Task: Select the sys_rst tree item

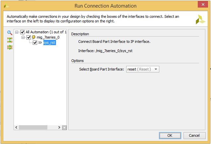Action: coord(49,43)
